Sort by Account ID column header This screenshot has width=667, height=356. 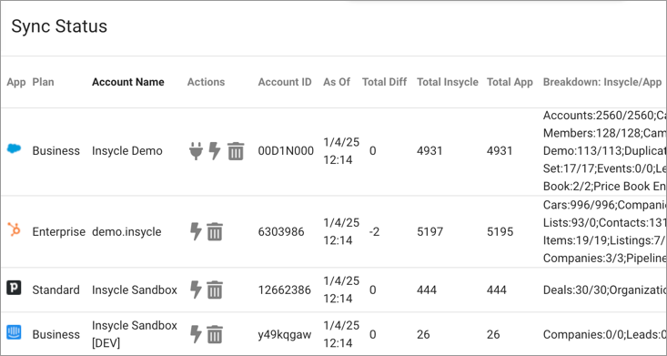click(x=285, y=82)
